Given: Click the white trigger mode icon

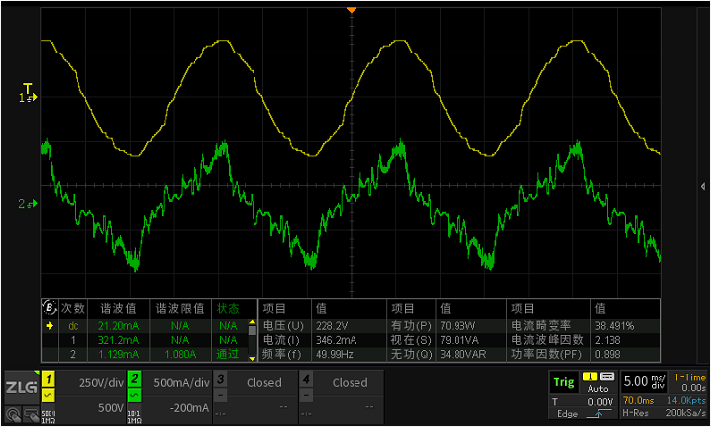Looking at the screenshot, I should click(x=607, y=376).
